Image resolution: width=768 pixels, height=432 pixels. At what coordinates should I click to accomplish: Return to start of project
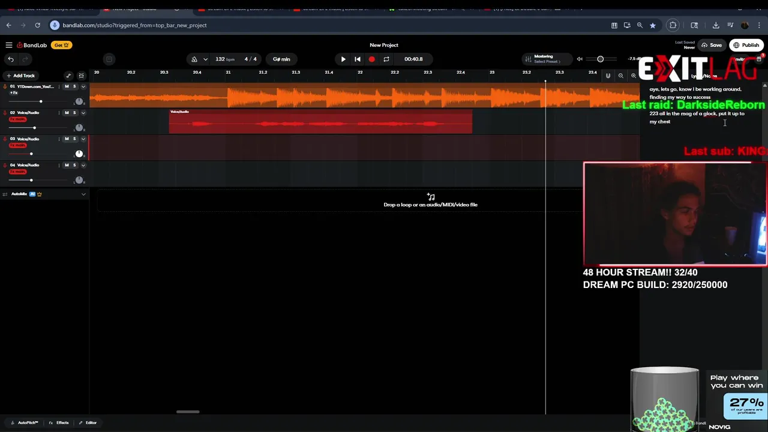click(358, 59)
